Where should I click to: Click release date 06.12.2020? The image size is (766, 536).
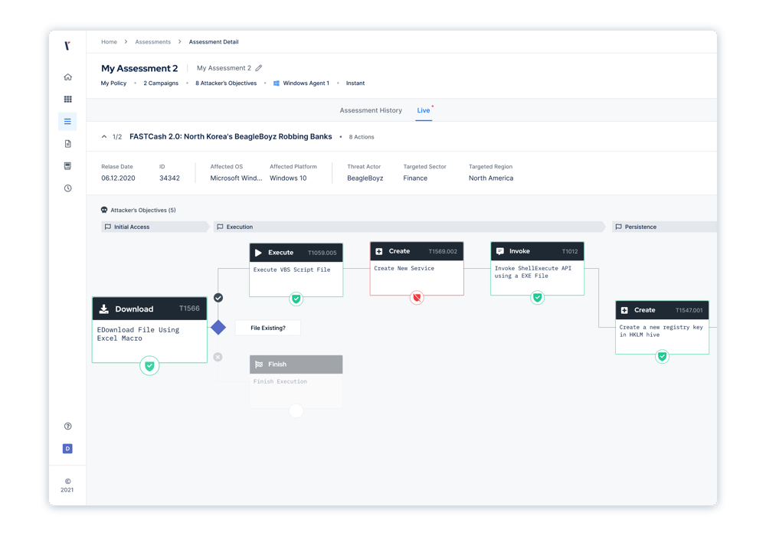tap(118, 178)
